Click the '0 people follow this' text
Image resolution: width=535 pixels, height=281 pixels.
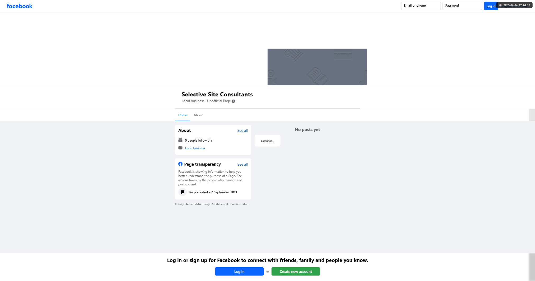click(x=199, y=140)
